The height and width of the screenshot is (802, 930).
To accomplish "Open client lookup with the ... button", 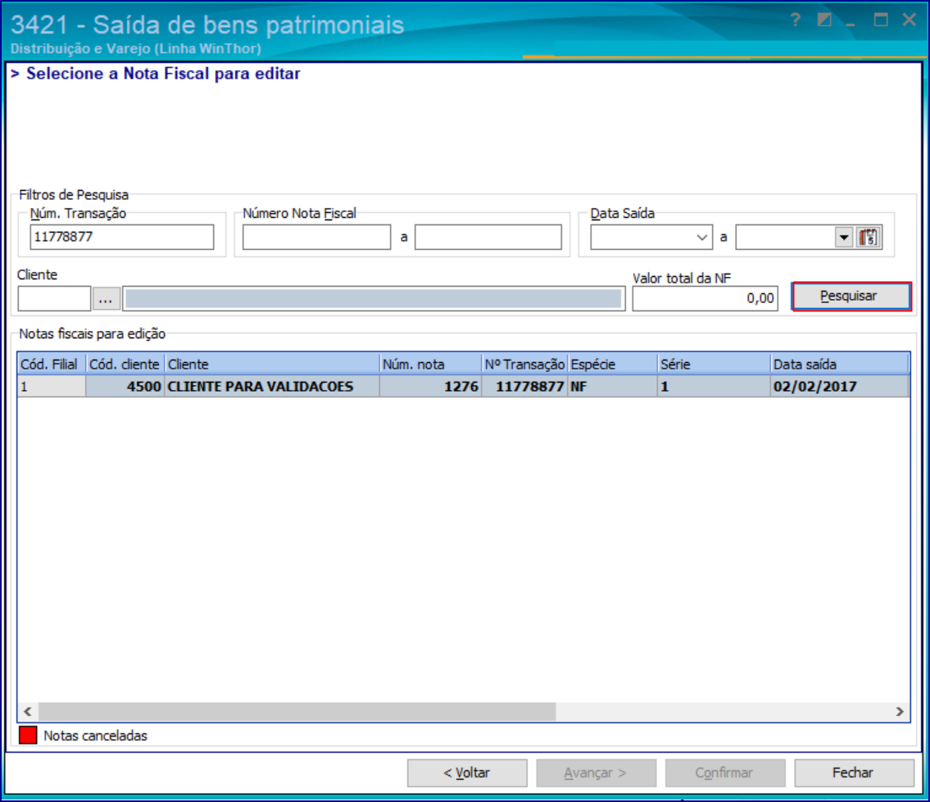I will point(107,298).
